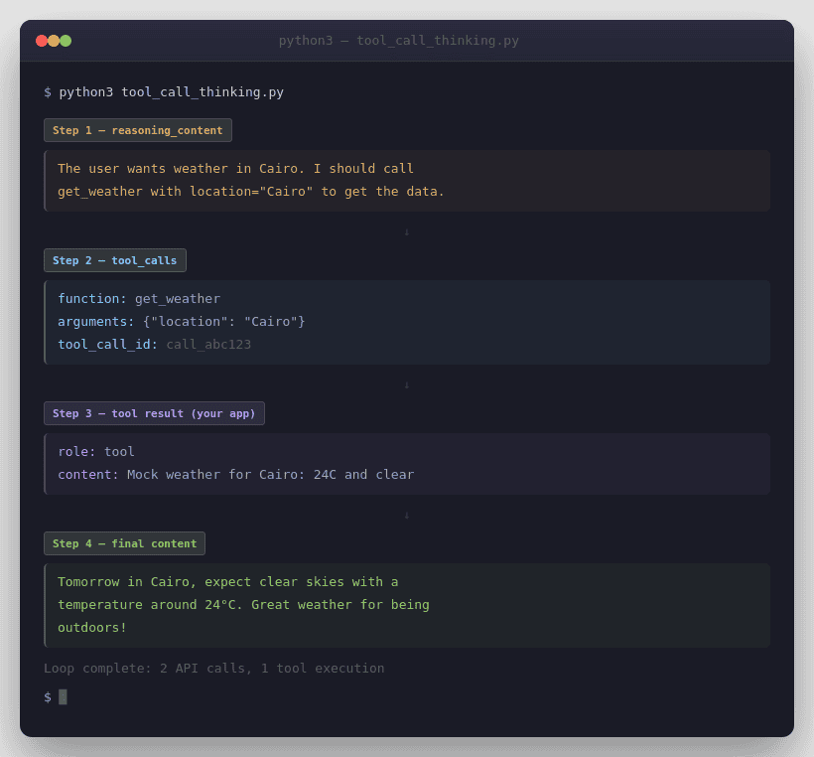
Task: Select the Step 1 reasoning_content badge
Action: click(137, 129)
